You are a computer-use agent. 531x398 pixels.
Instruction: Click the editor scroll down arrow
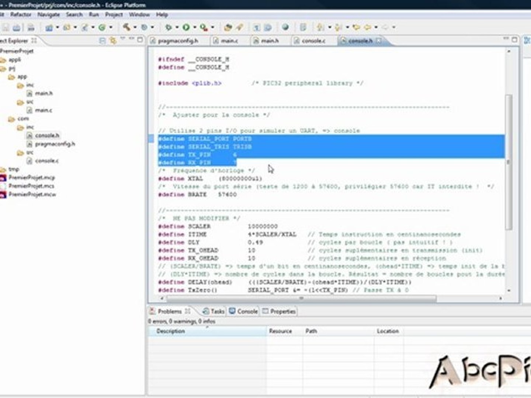(x=509, y=291)
